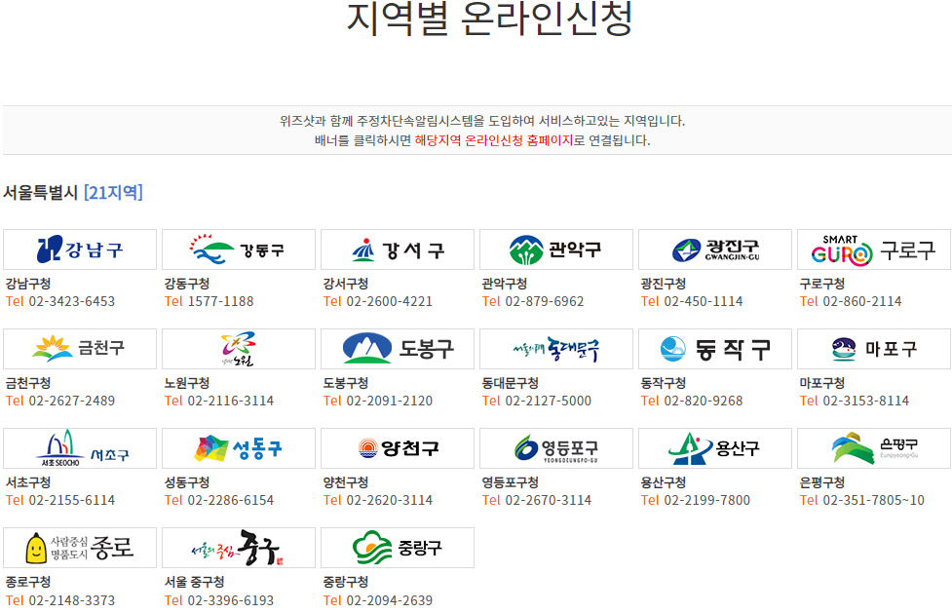The height and width of the screenshot is (613, 952).
Task: Click the Yongsan-gu phone number link
Action: coord(694,498)
